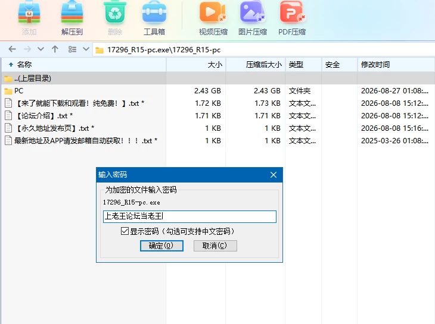Select the parent directory (上层目录) row

coord(218,78)
